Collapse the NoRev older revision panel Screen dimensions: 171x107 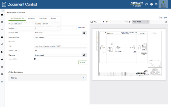tap(83, 78)
